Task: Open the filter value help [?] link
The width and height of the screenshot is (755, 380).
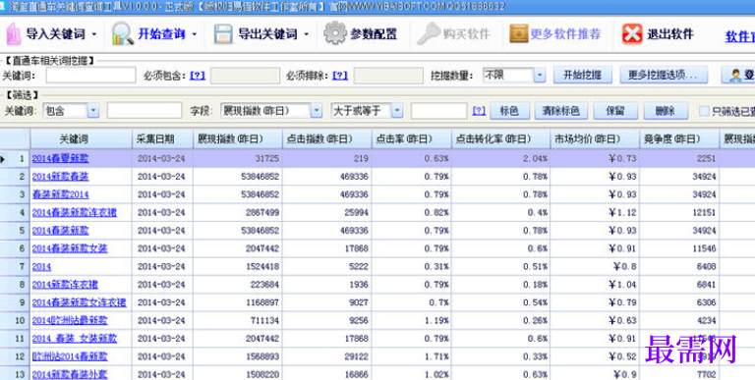Action: (x=479, y=111)
